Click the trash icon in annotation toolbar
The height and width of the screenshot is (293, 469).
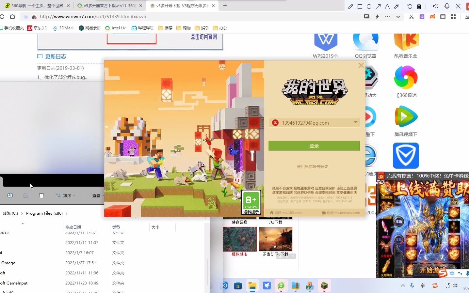click(x=419, y=6)
